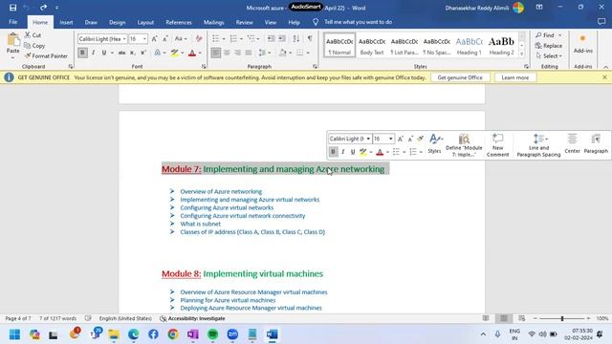Expand the bullet list style dropdown

(224, 39)
